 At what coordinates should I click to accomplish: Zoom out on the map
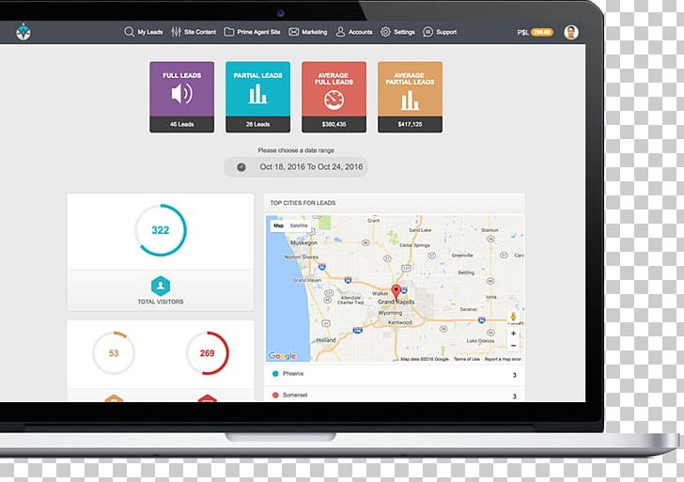point(513,346)
